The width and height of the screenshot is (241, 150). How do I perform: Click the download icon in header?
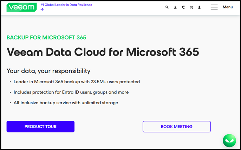click(x=175, y=7)
